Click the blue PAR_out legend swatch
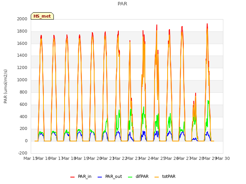Image resolution: width=246 pixels, height=184 pixels. (x=100, y=177)
